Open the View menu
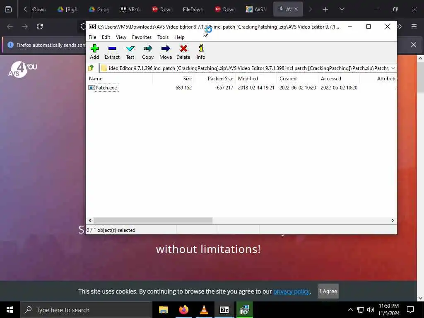Viewport: 424px width, 318px height. click(x=121, y=37)
